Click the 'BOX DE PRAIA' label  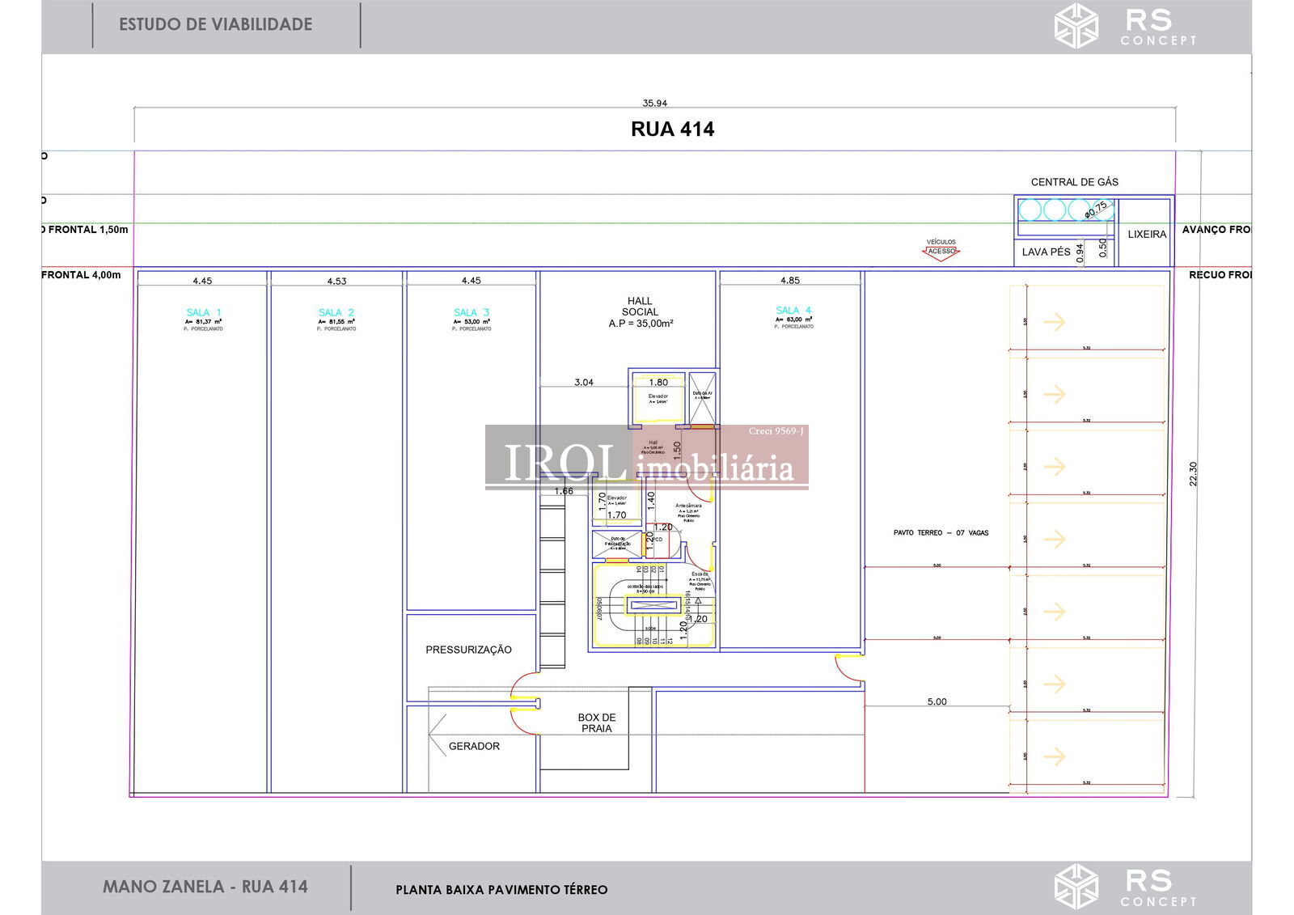[597, 722]
